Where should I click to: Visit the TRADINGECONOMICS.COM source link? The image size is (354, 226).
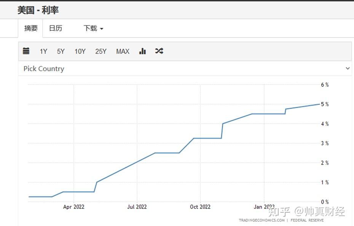pyautogui.click(x=262, y=220)
